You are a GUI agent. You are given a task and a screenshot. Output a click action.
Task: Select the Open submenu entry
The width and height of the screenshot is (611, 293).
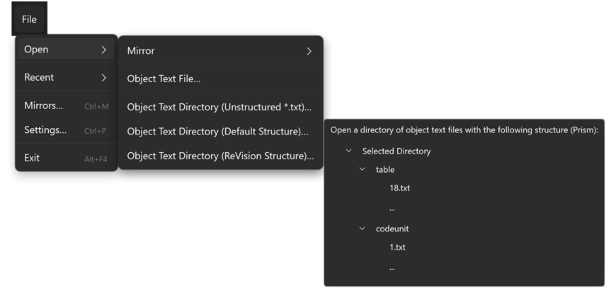(x=67, y=50)
